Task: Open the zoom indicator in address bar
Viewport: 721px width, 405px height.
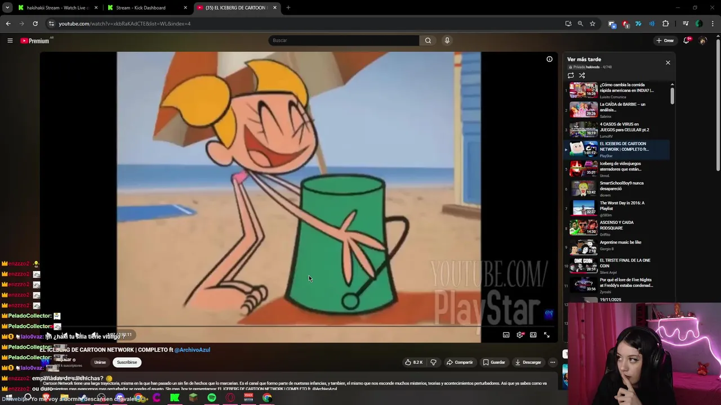Action: click(580, 24)
